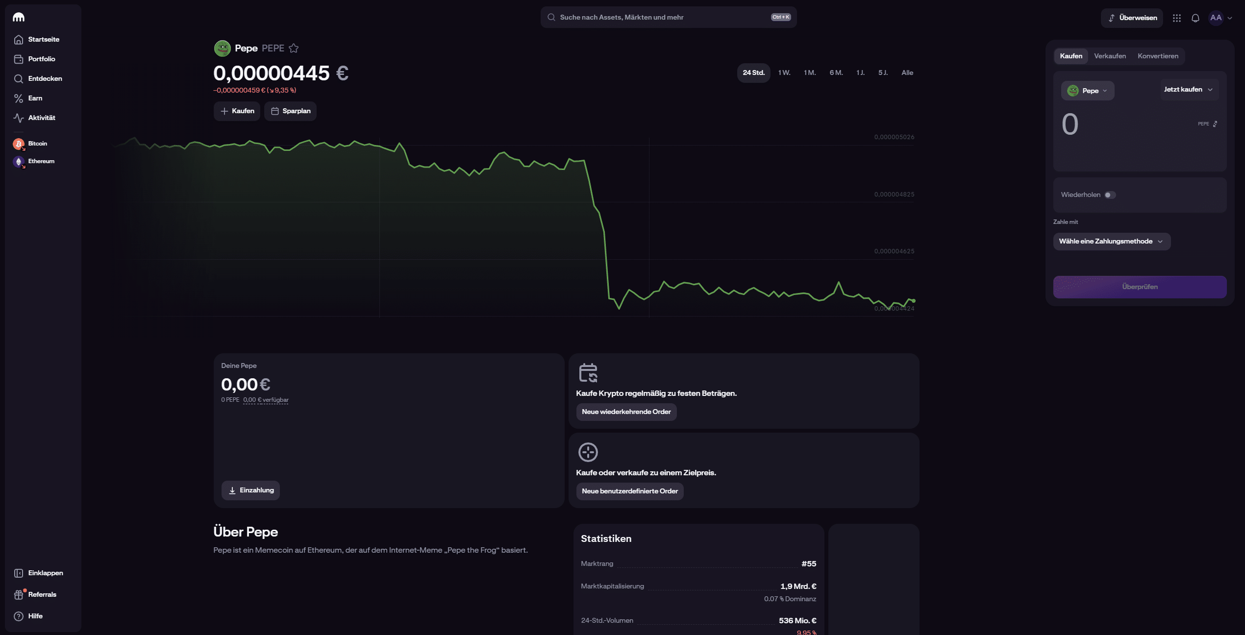Open the Ethereum sidebar shortcut
The width and height of the screenshot is (1245, 635).
pyautogui.click(x=34, y=161)
